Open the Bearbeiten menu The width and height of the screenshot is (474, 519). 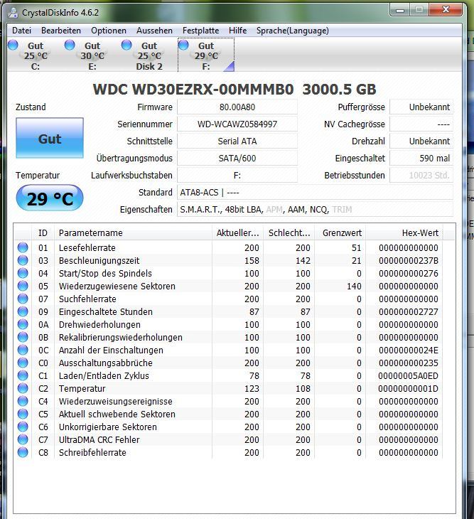pos(61,31)
